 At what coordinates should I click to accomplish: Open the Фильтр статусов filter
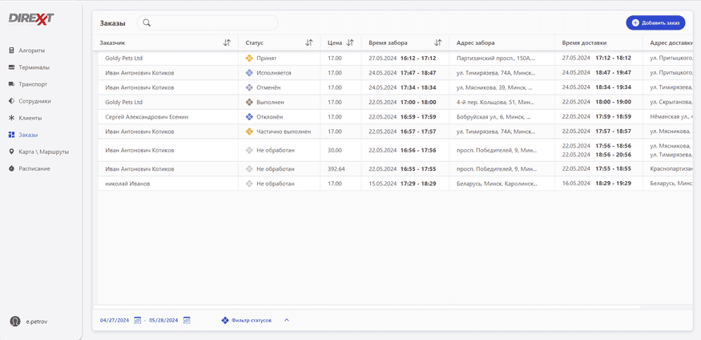click(x=246, y=320)
